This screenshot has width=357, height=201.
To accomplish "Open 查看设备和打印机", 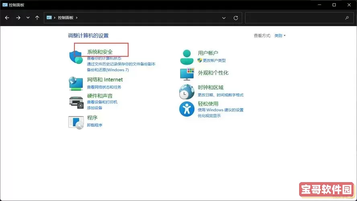I will 102,102.
